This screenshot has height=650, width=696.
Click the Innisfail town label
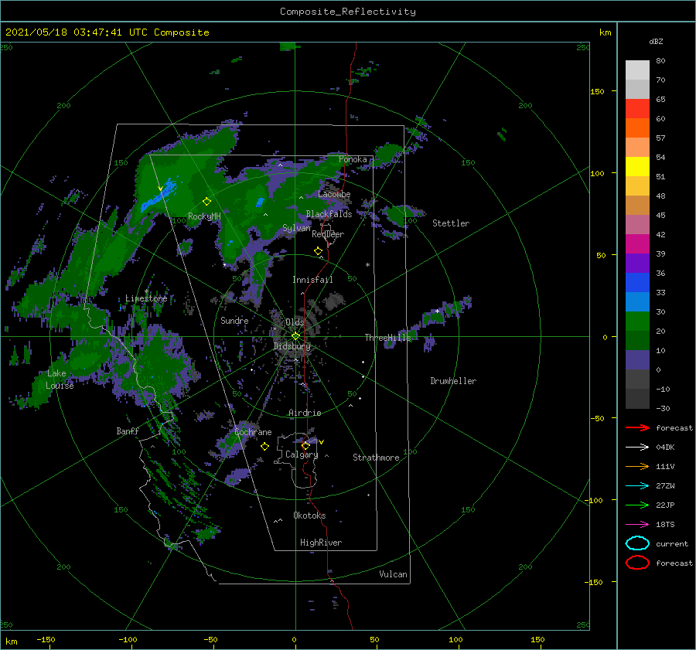(x=312, y=280)
